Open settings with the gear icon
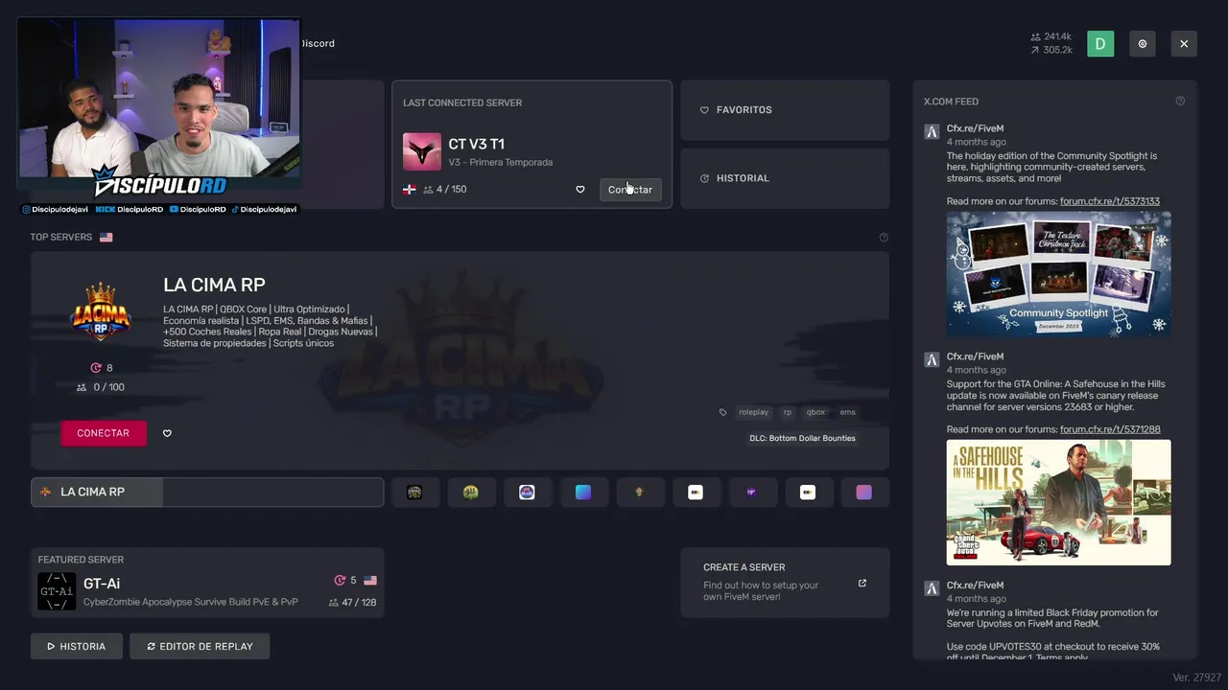1228x690 pixels. click(1142, 44)
